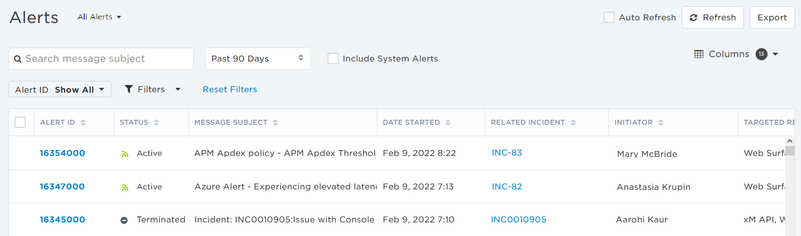
Task: Sort by Related Incident column arrows
Action: 573,123
